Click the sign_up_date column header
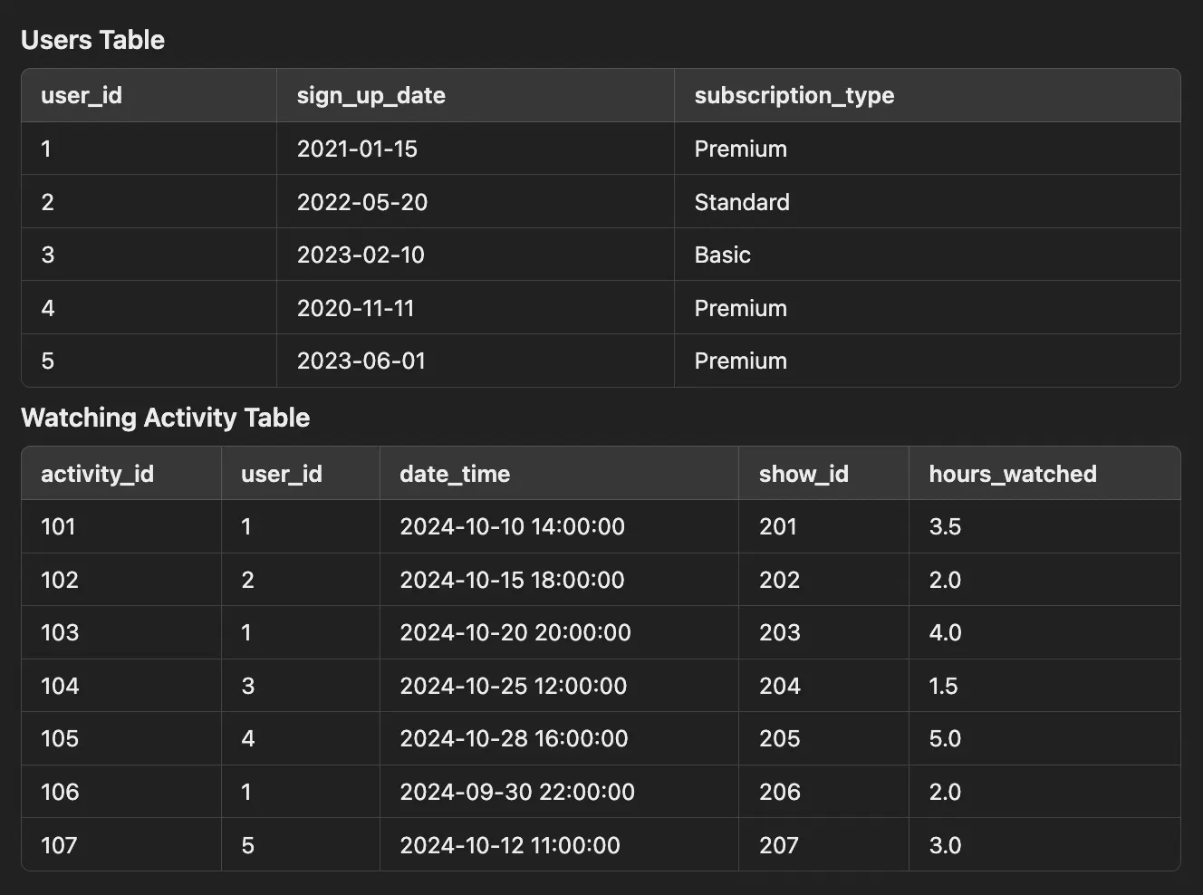This screenshot has height=895, width=1203. click(x=371, y=95)
